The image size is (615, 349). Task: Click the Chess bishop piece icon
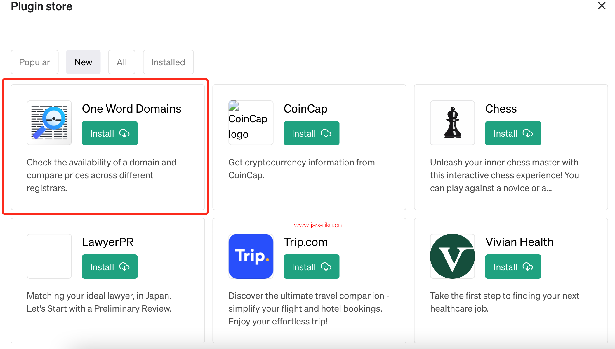(452, 123)
